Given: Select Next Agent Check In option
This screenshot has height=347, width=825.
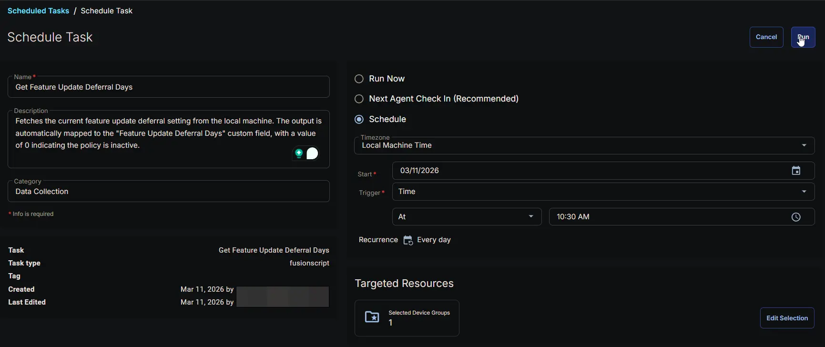Looking at the screenshot, I should pos(359,99).
